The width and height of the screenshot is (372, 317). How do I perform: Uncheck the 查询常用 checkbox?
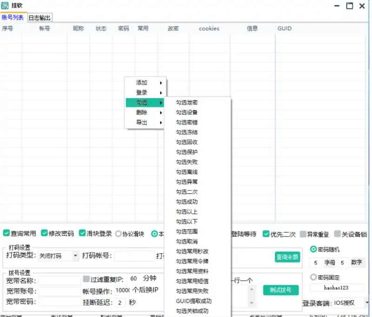click(x=7, y=234)
